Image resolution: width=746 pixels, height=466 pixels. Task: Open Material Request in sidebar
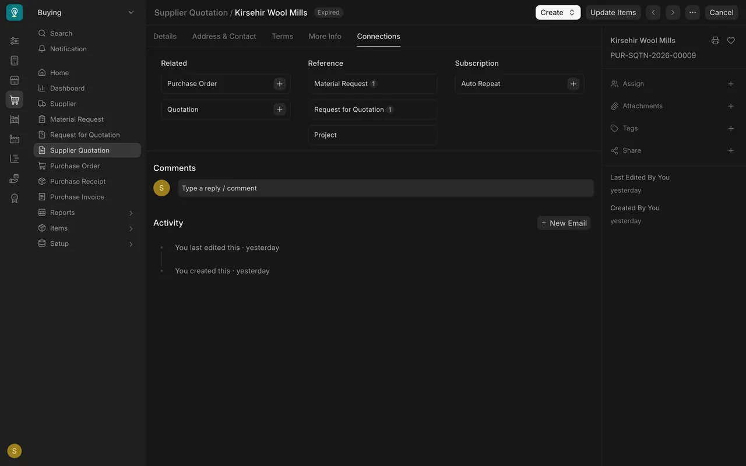87,119
